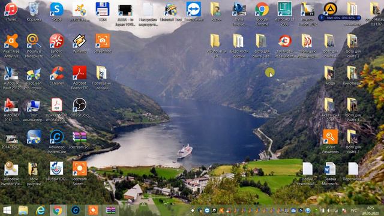
Task: Open the фото для сайта 2 folder
Action: (x=353, y=142)
